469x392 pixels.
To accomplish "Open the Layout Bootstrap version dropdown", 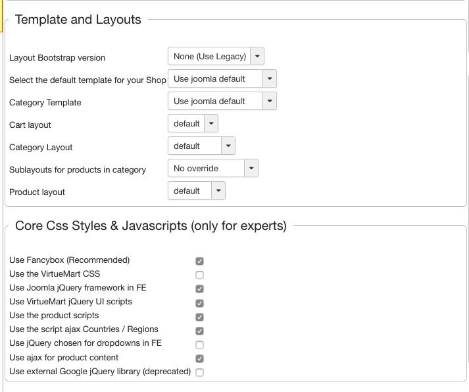I will [x=216, y=57].
